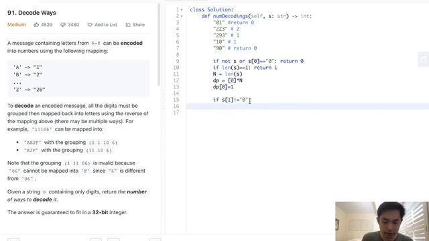Click the webcam video thumbnail
The height and width of the screenshot is (241, 429).
[x=382, y=222]
